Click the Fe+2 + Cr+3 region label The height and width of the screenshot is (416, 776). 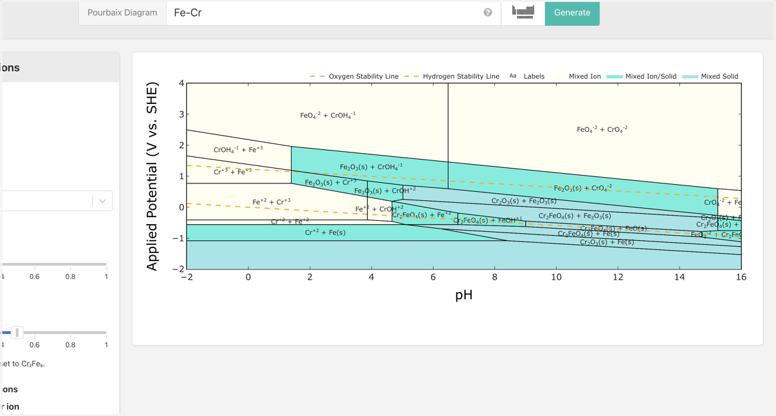(x=272, y=202)
